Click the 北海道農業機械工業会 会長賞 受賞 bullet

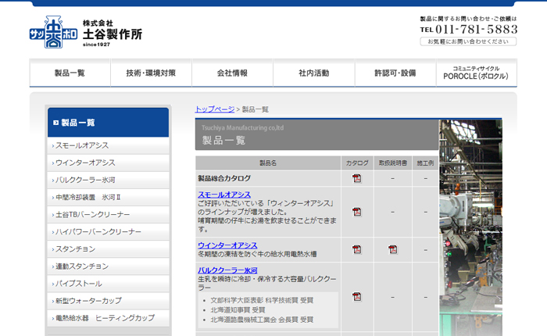click(262, 320)
